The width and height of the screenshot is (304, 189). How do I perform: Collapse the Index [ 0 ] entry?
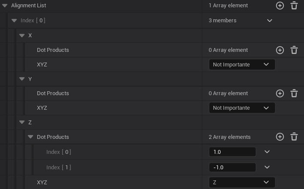14,21
